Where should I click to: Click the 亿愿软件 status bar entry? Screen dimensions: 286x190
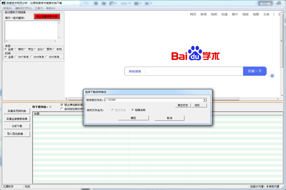click(x=8, y=186)
